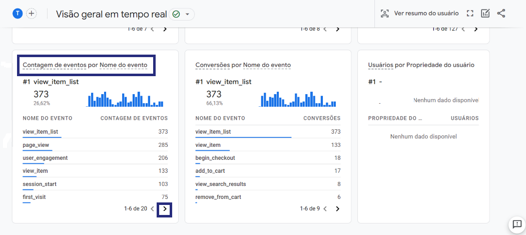Go to previous page of event counts
Image resolution: width=526 pixels, height=235 pixels.
[x=152, y=209]
